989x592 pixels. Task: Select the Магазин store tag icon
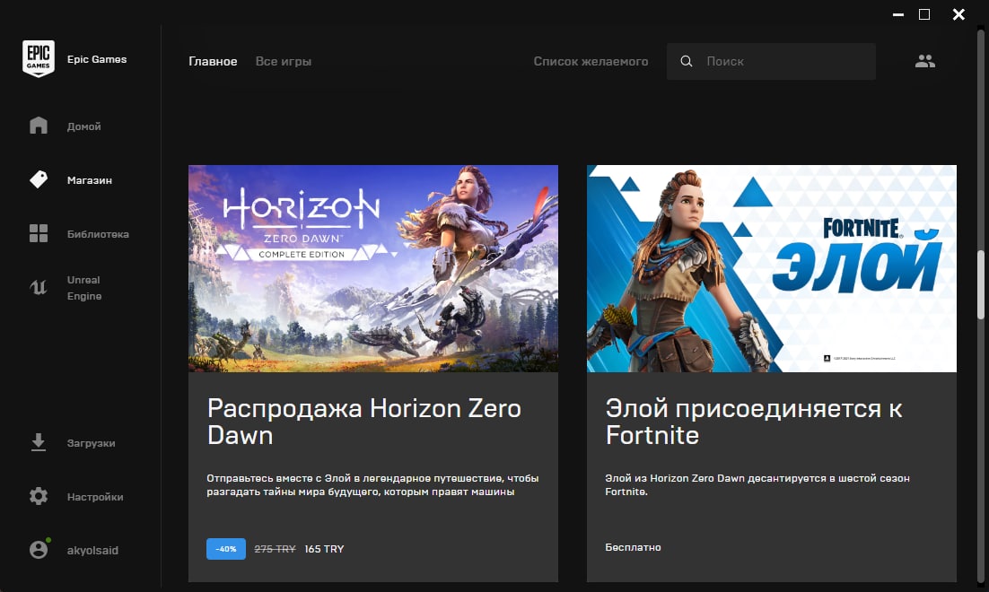click(x=39, y=179)
